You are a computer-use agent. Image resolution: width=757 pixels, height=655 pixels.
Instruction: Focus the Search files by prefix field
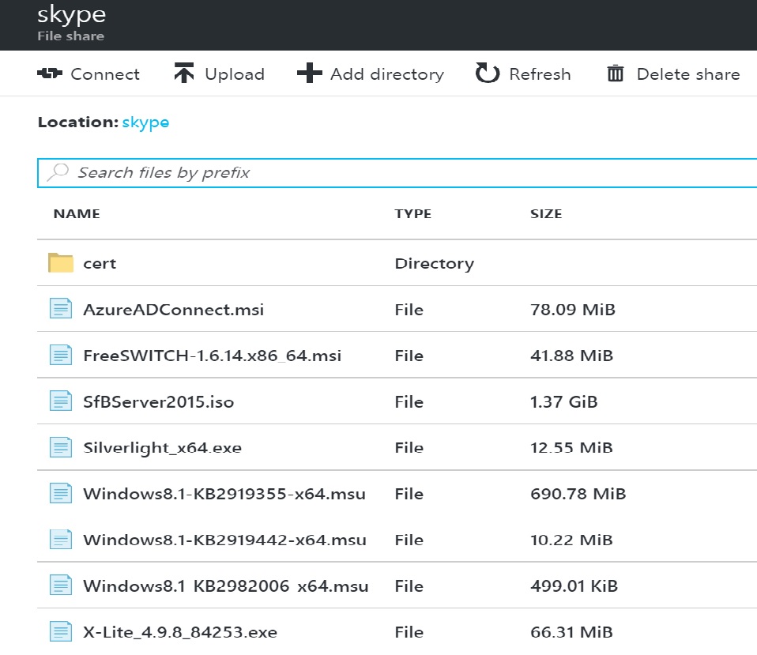pos(397,173)
